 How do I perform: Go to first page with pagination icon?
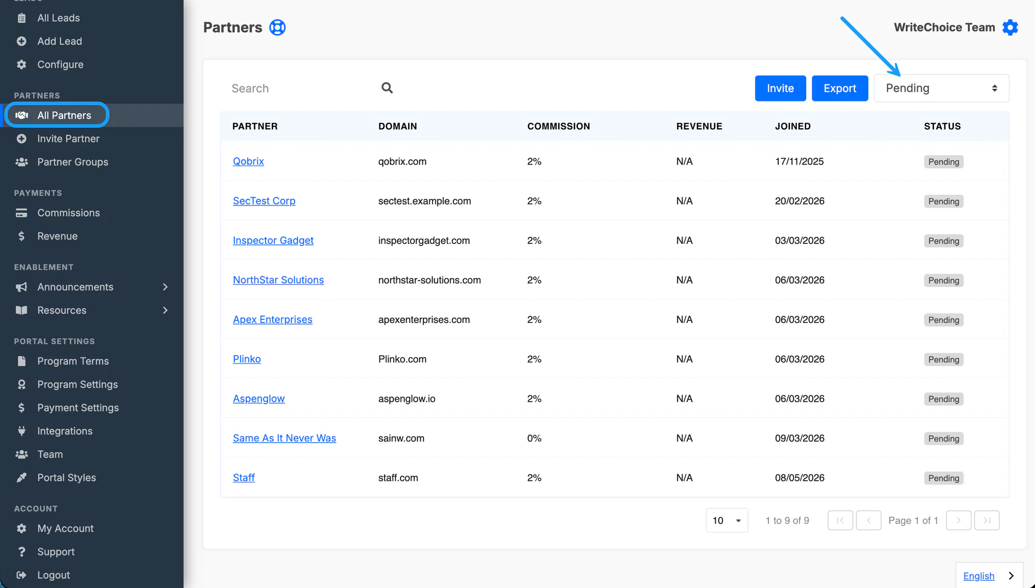pyautogui.click(x=840, y=520)
